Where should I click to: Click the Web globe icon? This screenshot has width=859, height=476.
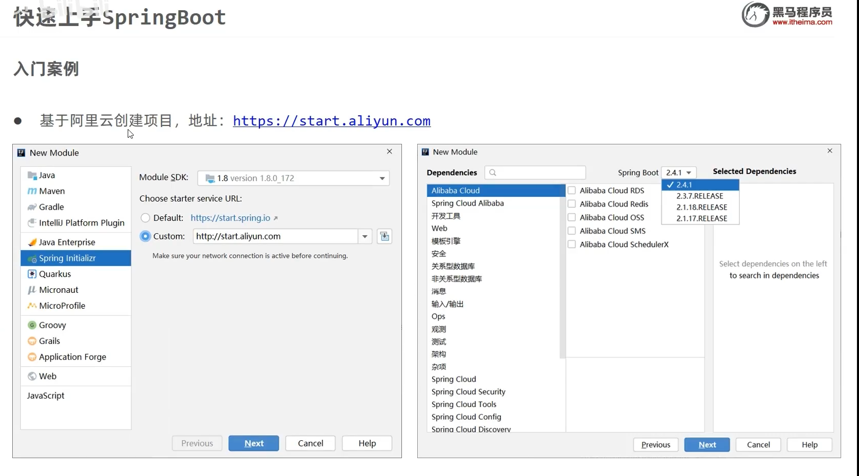click(x=32, y=377)
